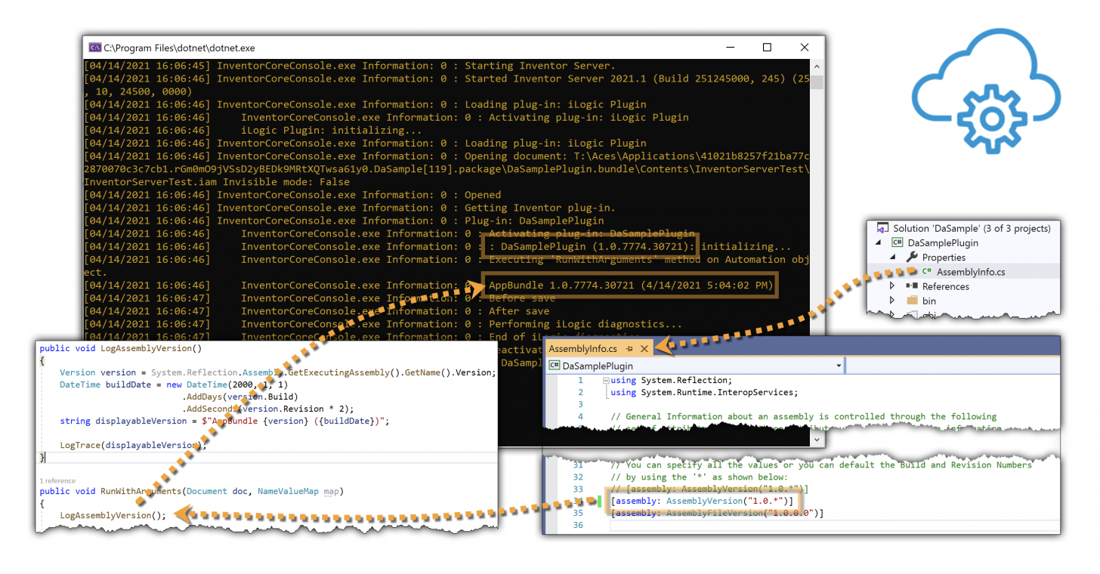Click the AssemblyFileVersion("1.0.0.0") line
1100x574 pixels.
point(717,513)
